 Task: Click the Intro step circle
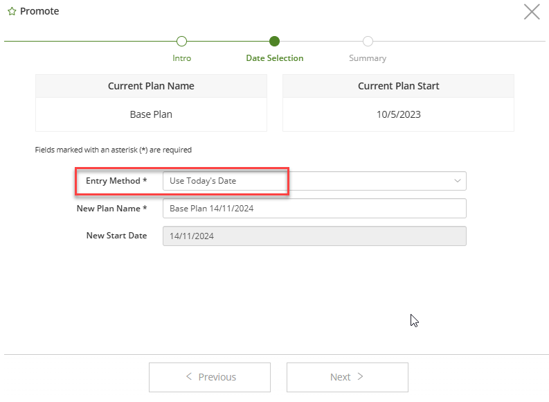(181, 41)
